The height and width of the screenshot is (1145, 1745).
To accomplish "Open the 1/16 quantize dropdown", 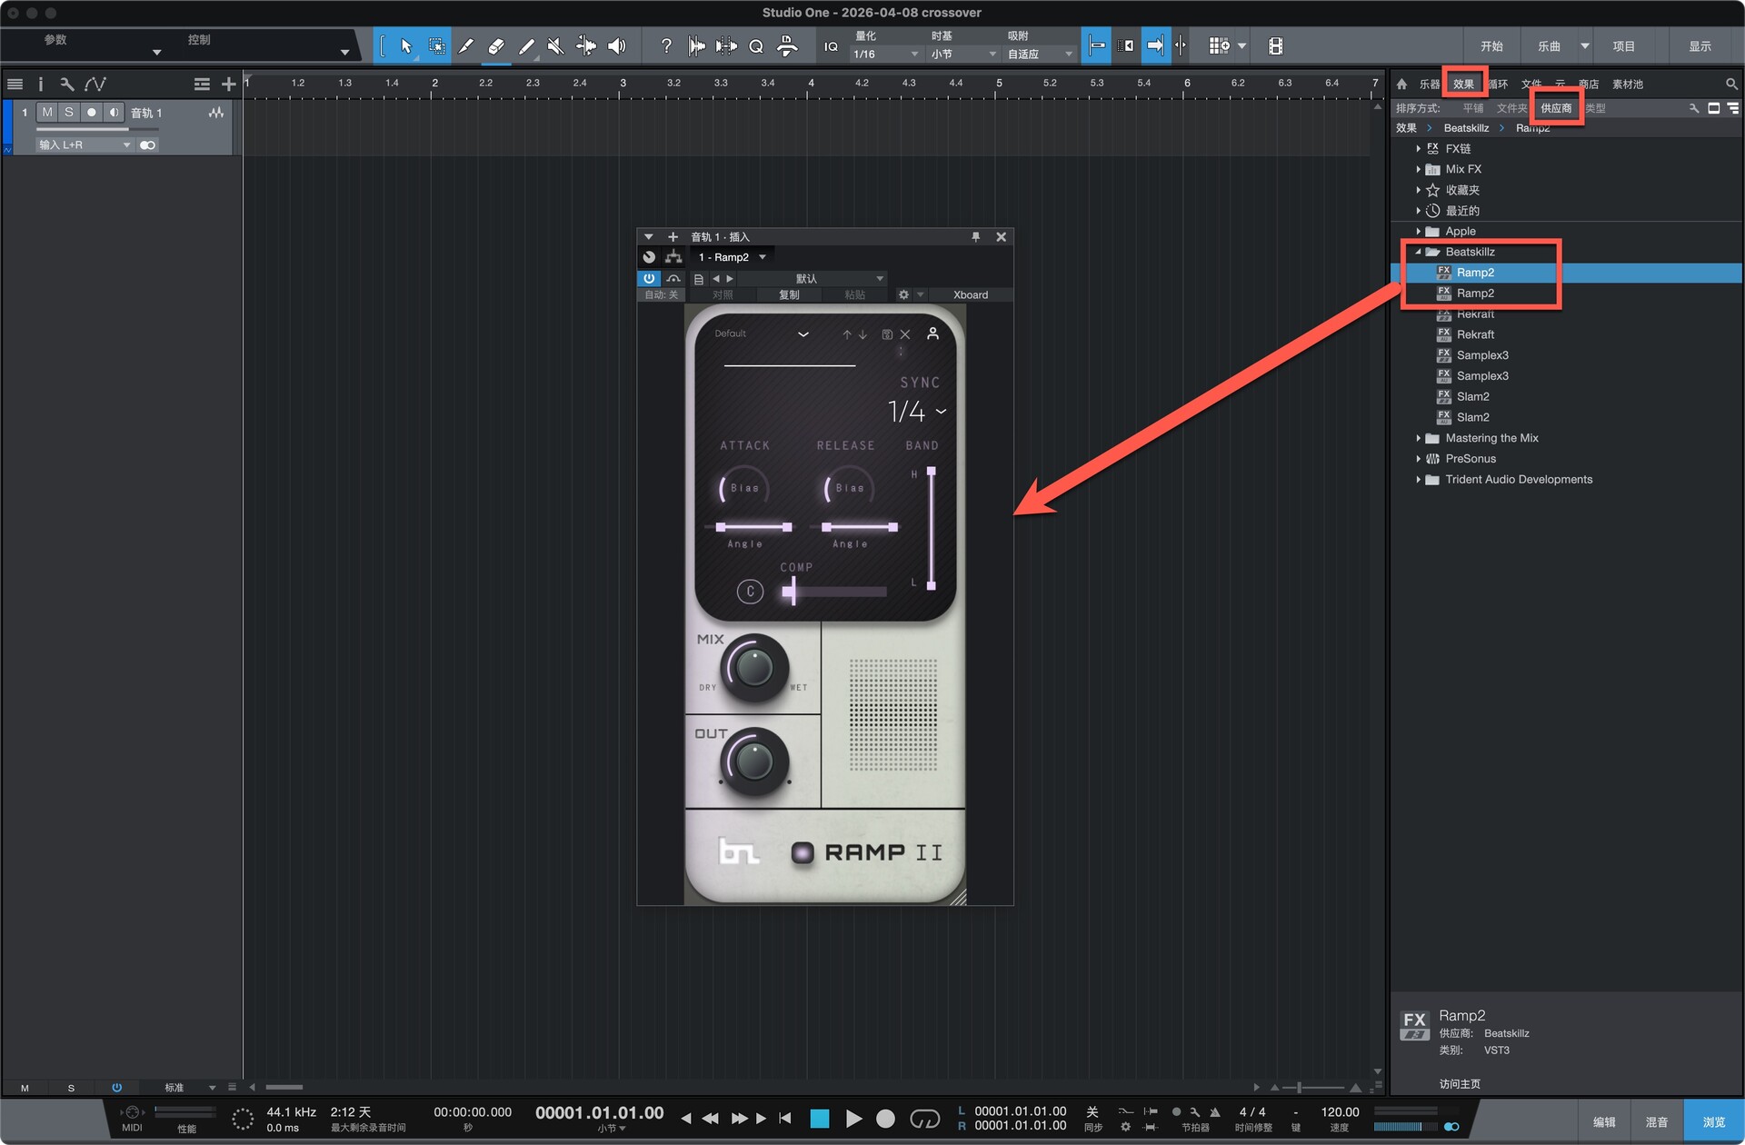I will 885,55.
